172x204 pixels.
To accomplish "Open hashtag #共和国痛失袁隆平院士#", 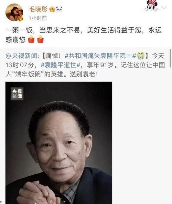I will 100,56.
